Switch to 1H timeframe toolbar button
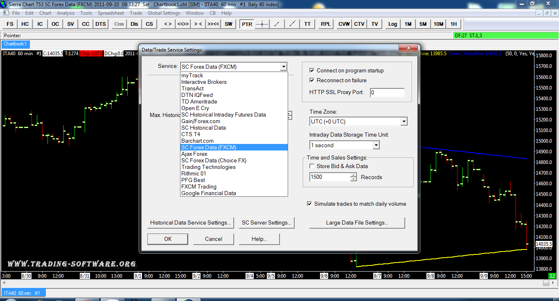Image resolution: width=559 pixels, height=301 pixels. pyautogui.click(x=453, y=24)
